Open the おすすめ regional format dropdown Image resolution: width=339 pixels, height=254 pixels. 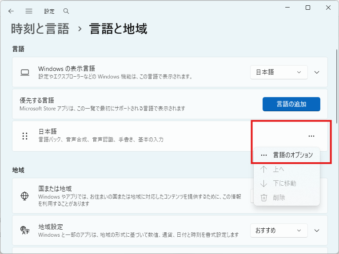(x=279, y=231)
